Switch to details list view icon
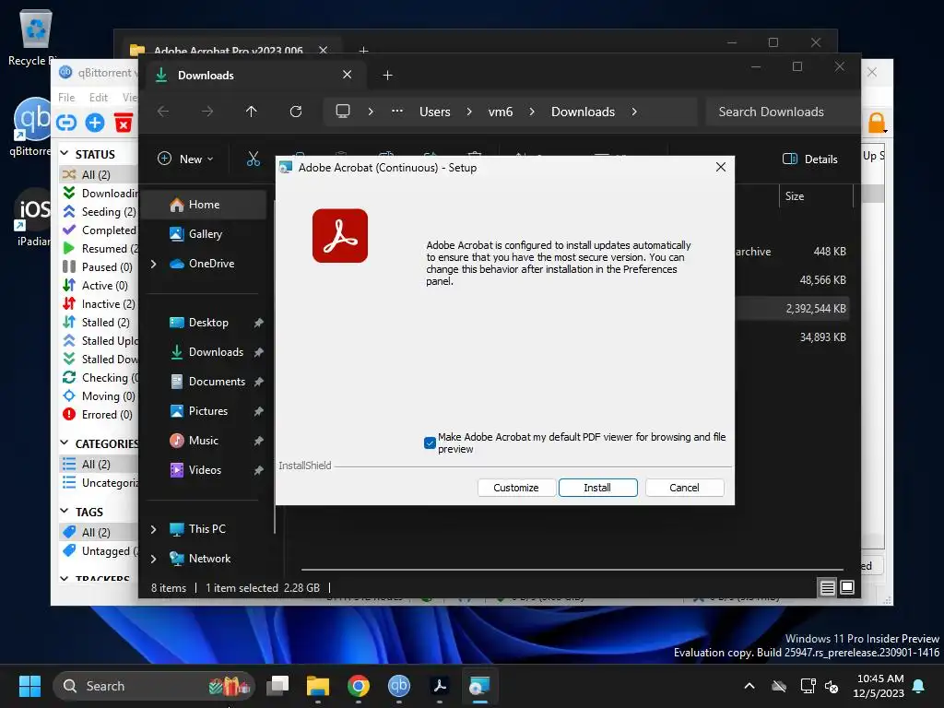Viewport: 944px width, 708px height. point(827,587)
